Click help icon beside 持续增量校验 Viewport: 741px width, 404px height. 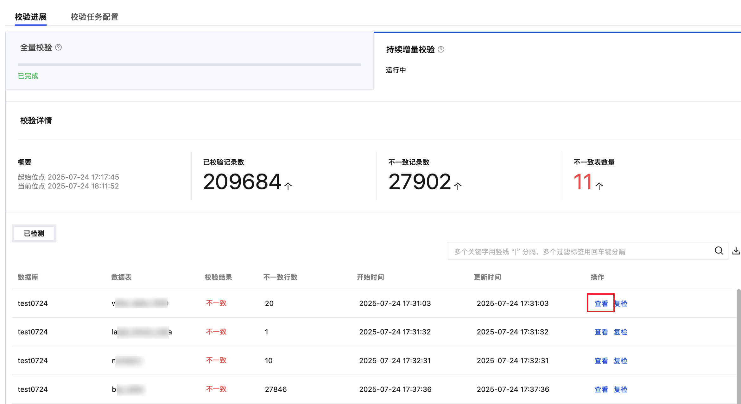441,50
